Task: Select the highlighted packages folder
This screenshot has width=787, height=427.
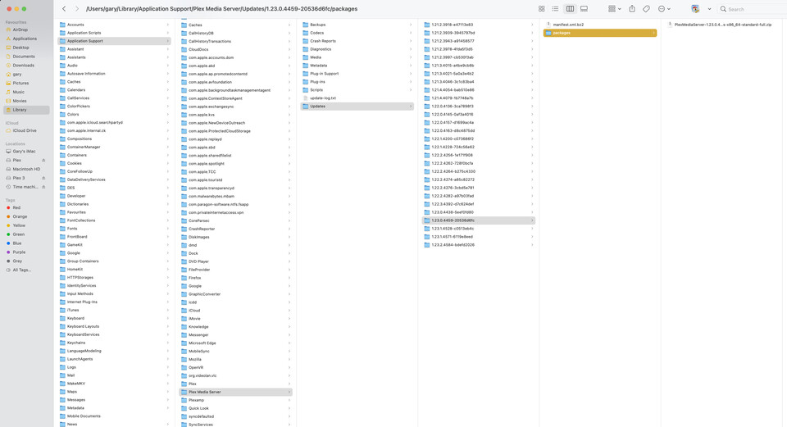Action: pyautogui.click(x=600, y=33)
